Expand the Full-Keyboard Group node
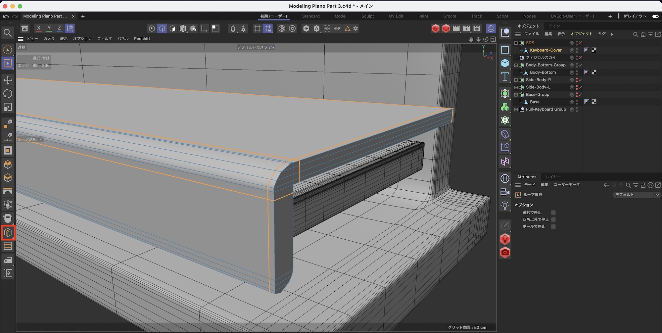The height and width of the screenshot is (333, 662). [x=516, y=109]
